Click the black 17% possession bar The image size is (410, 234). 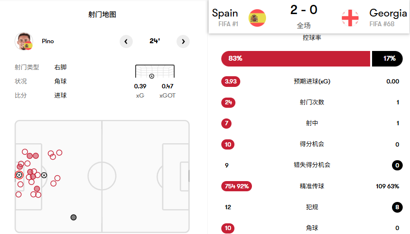point(387,59)
